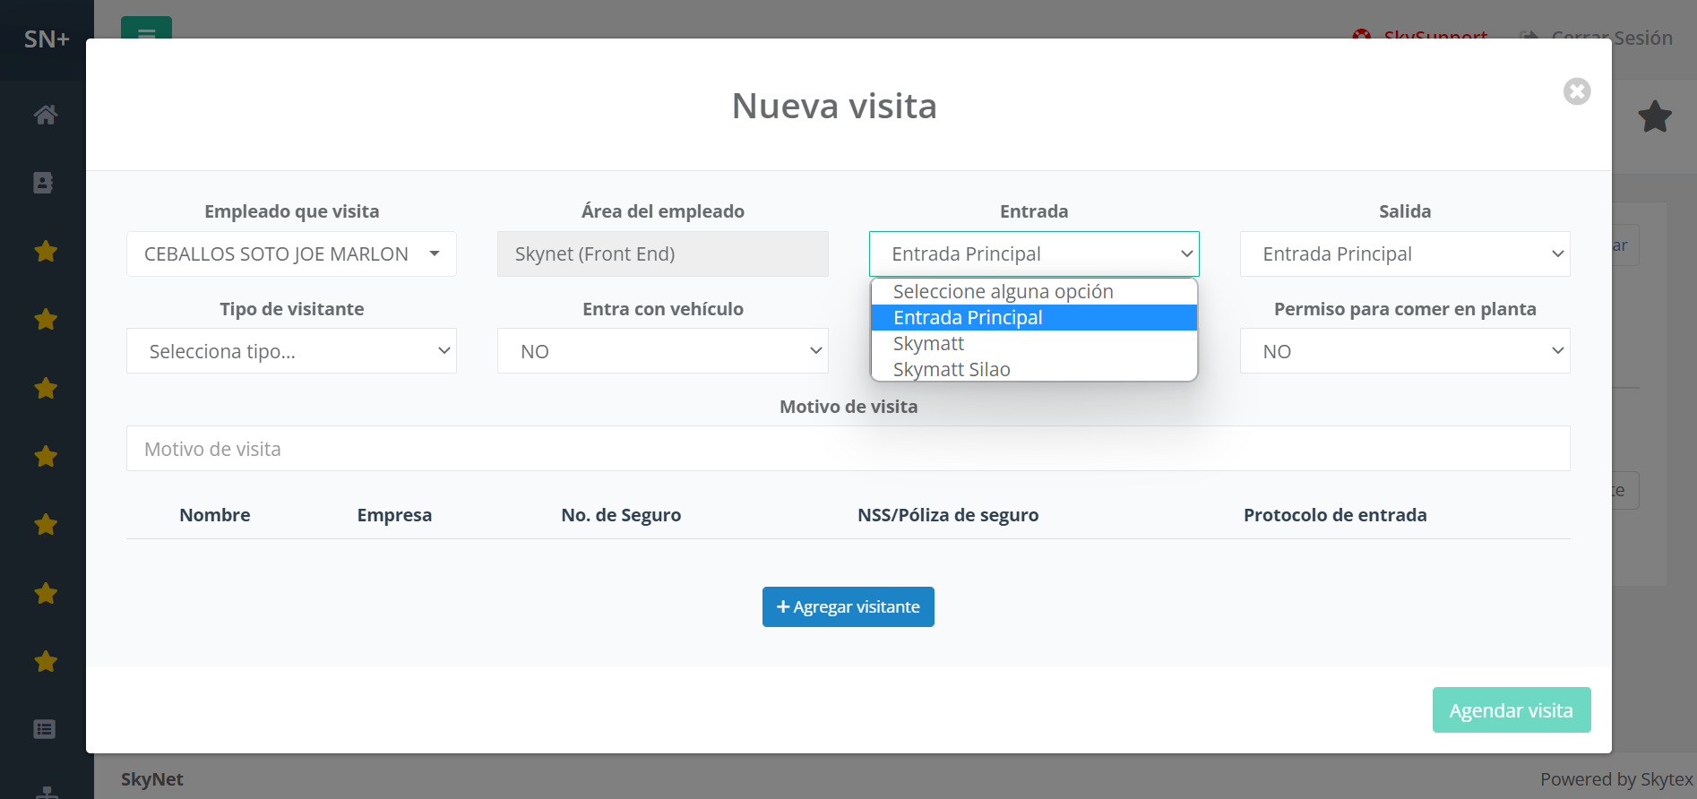
Task: Click the Cerrar Sesión link
Action: pos(1597,38)
